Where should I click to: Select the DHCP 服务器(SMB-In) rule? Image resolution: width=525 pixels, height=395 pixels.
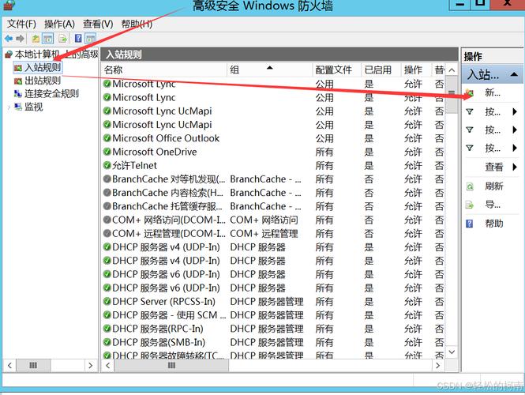coord(273,342)
